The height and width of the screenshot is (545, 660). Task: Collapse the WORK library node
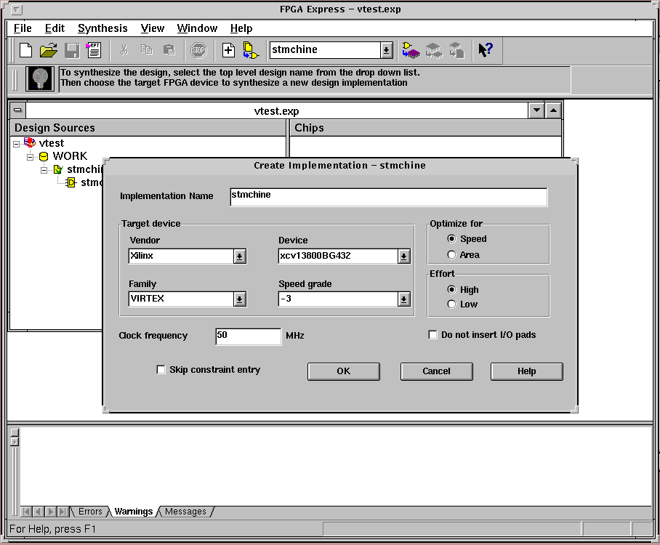coord(31,157)
